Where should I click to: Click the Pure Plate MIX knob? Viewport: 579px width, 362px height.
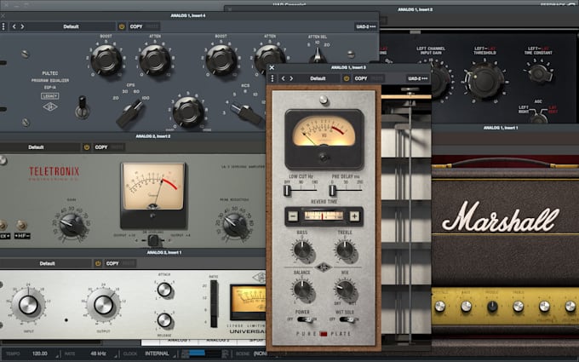(x=345, y=290)
